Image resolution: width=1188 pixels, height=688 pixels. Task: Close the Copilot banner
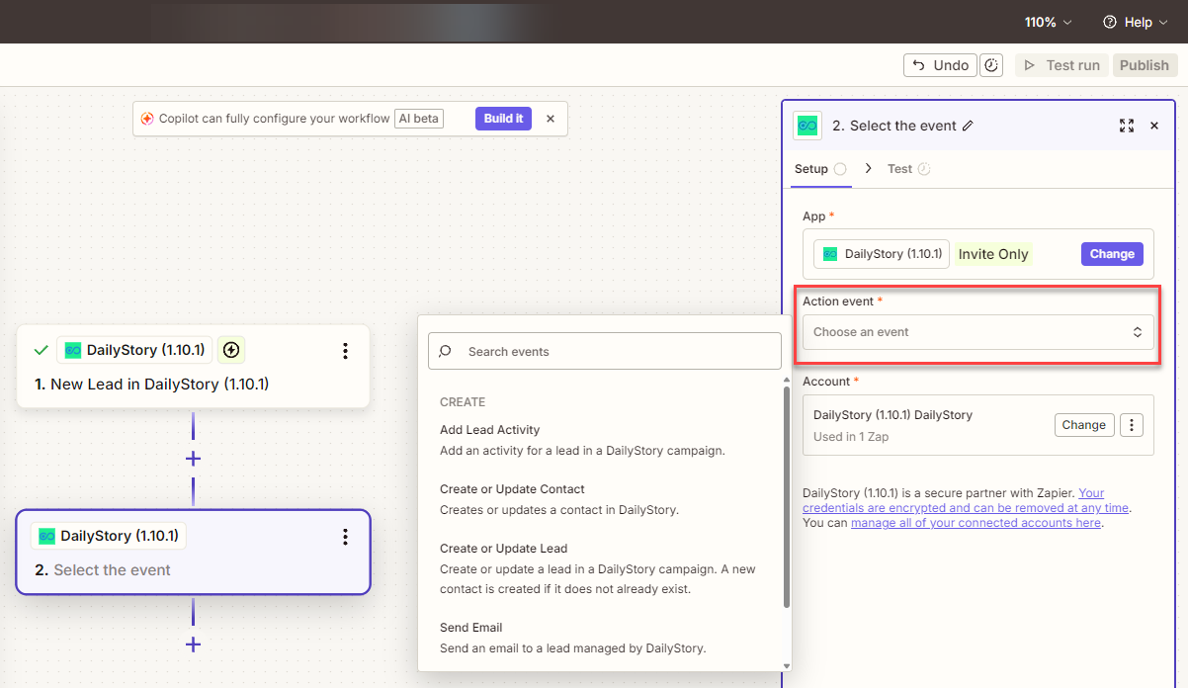551,119
